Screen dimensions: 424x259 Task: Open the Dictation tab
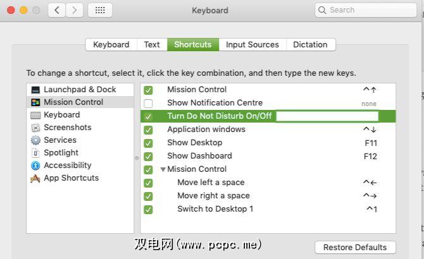(x=310, y=45)
